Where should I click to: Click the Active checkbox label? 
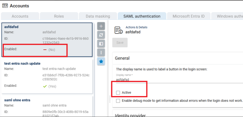click(127, 92)
